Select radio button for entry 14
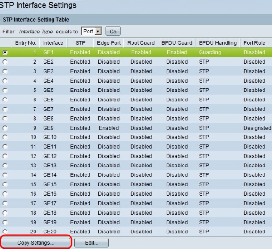 coord(5,175)
